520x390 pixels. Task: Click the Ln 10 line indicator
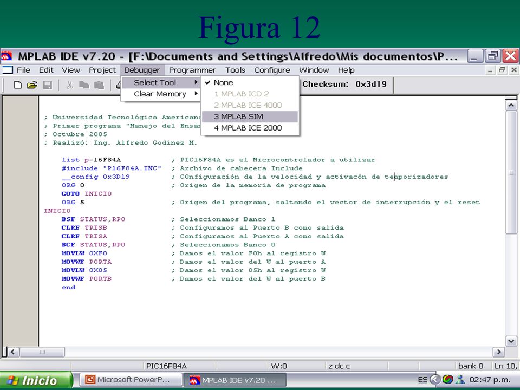pyautogui.click(x=505, y=366)
